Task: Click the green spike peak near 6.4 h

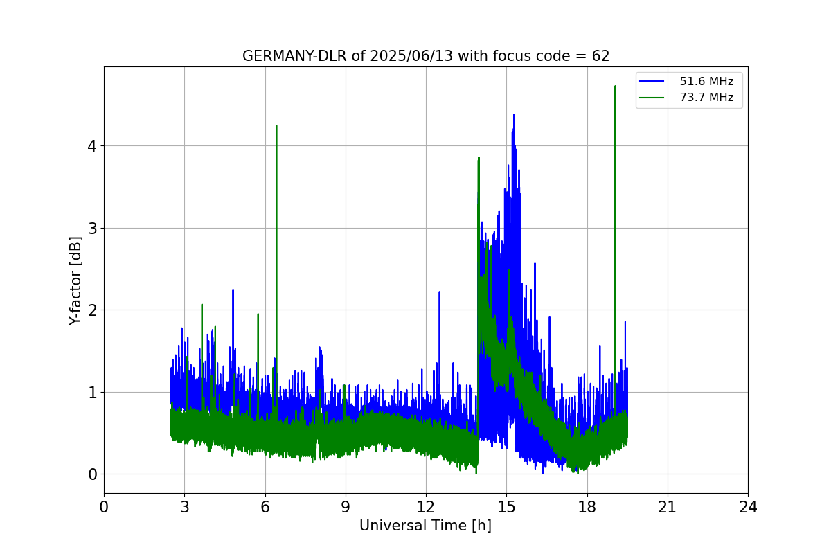Action: point(276,127)
